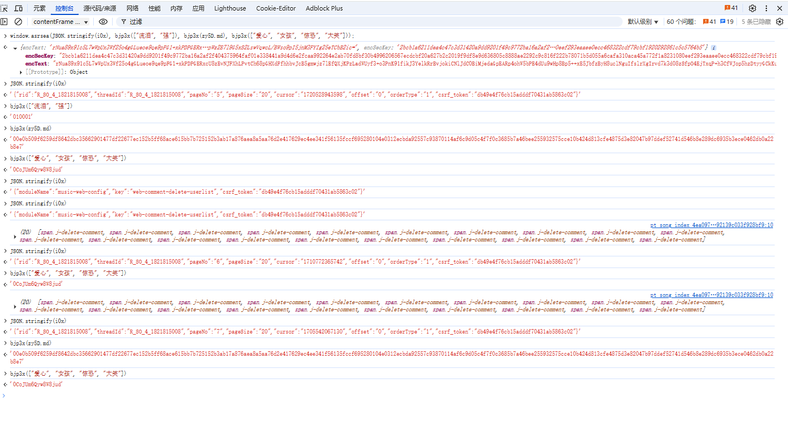
Task: Open the DevTools settings gear in the tab bar
Action: pos(752,8)
